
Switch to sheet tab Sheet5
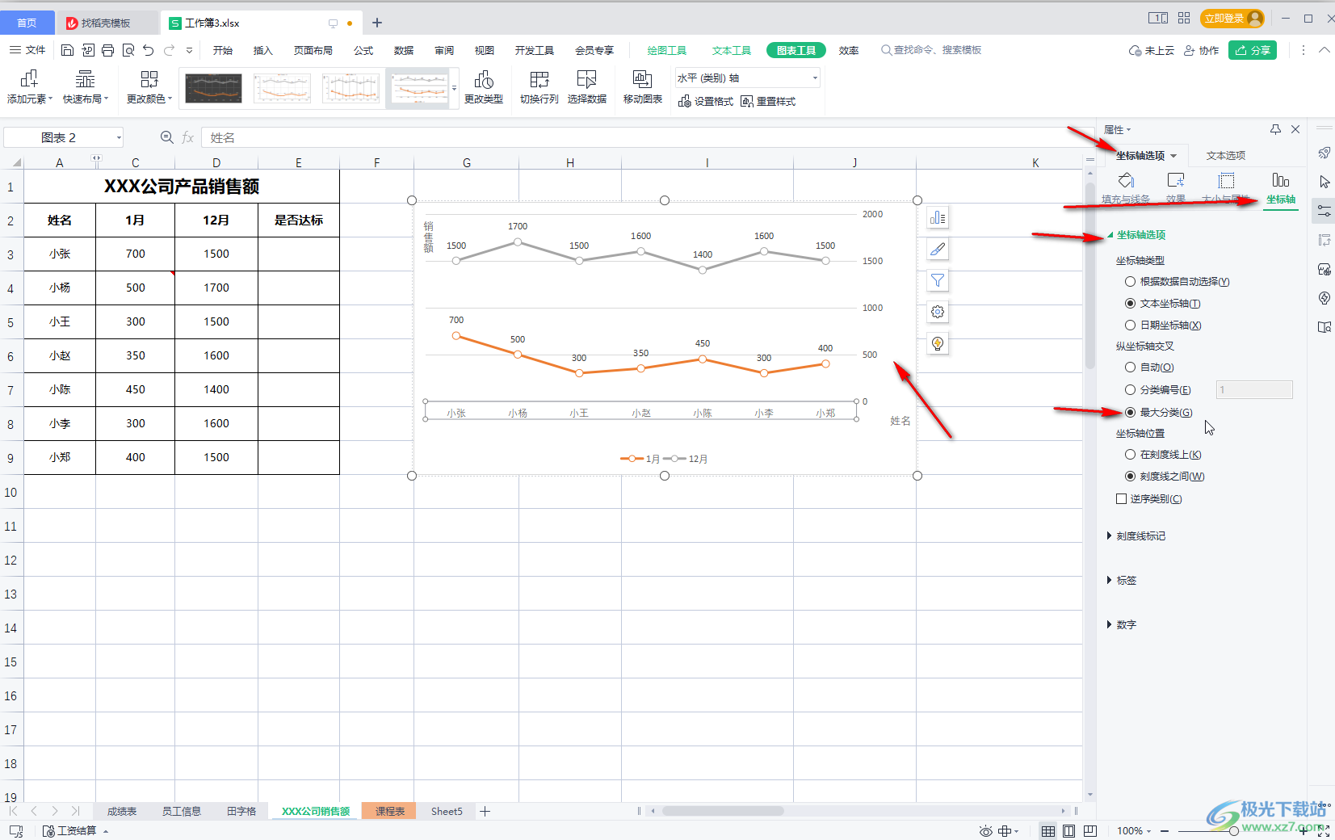coord(447,811)
